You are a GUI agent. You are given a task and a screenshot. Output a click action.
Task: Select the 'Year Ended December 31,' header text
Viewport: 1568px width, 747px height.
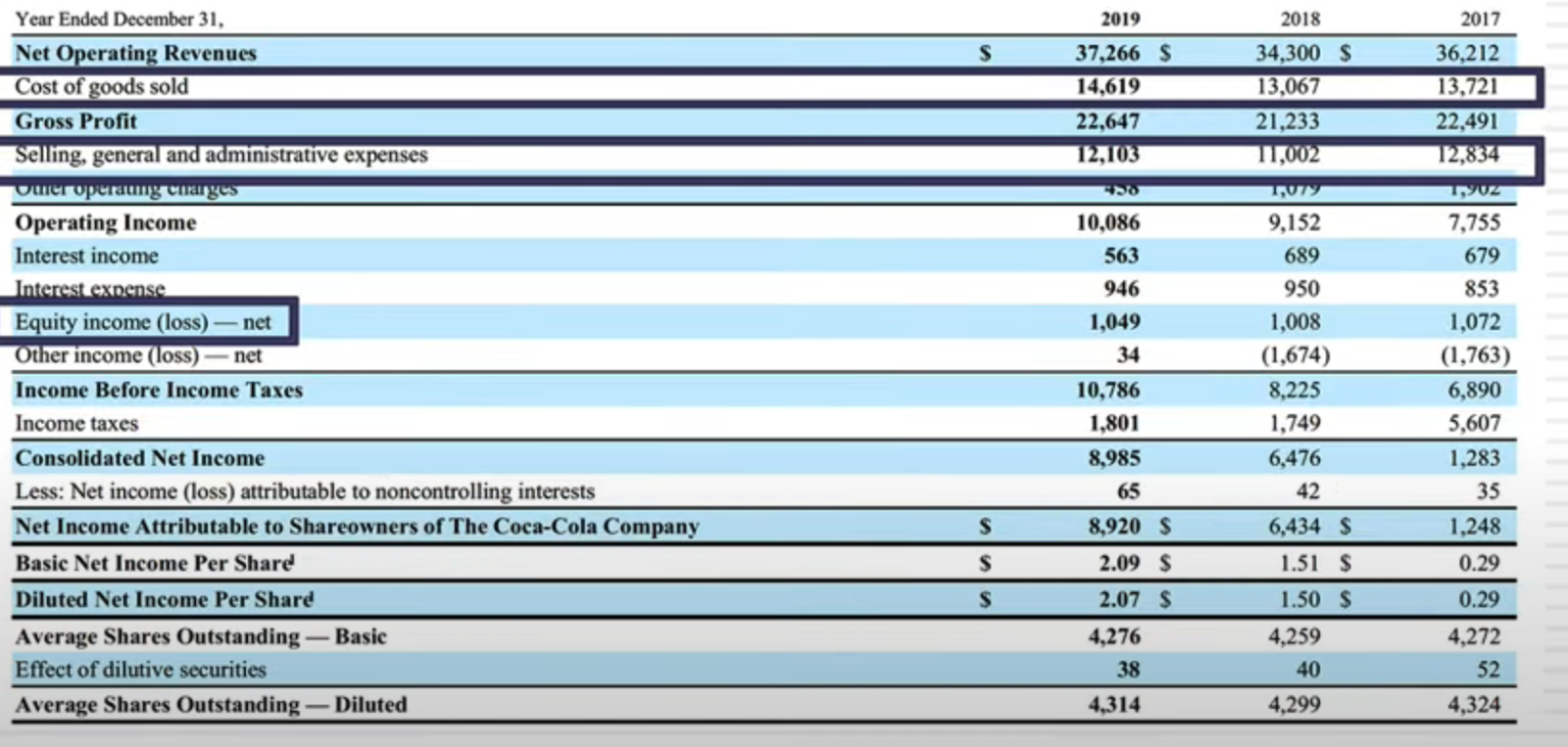(x=119, y=19)
